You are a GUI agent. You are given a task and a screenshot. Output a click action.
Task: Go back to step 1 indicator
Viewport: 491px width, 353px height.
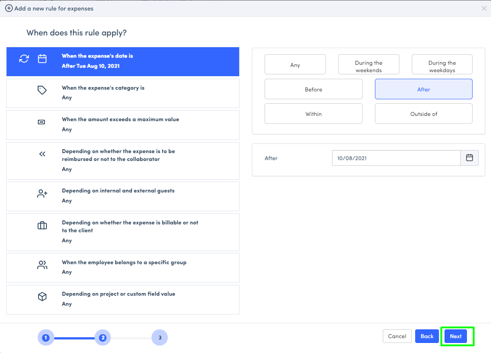(x=46, y=337)
